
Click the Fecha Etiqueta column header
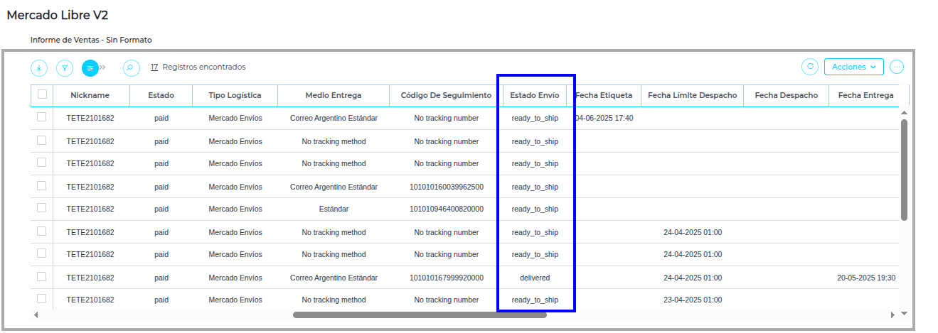pos(604,95)
